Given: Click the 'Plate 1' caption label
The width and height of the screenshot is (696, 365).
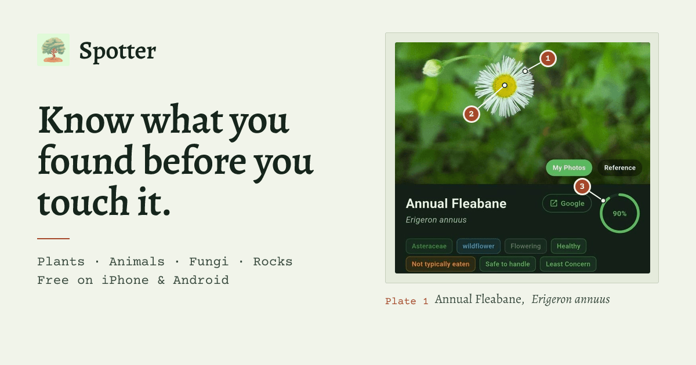Looking at the screenshot, I should coord(407,301).
